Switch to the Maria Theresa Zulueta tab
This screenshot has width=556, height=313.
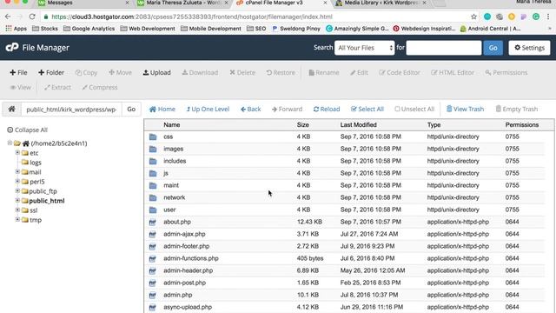pyautogui.click(x=183, y=3)
